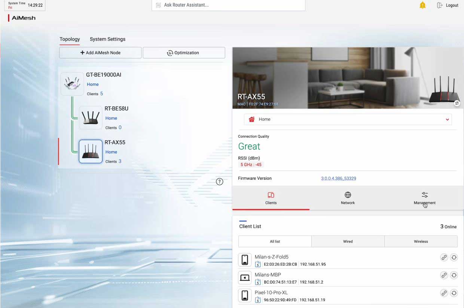This screenshot has height=308, width=464.
Task: Show only Wired clients
Action: coord(348,241)
